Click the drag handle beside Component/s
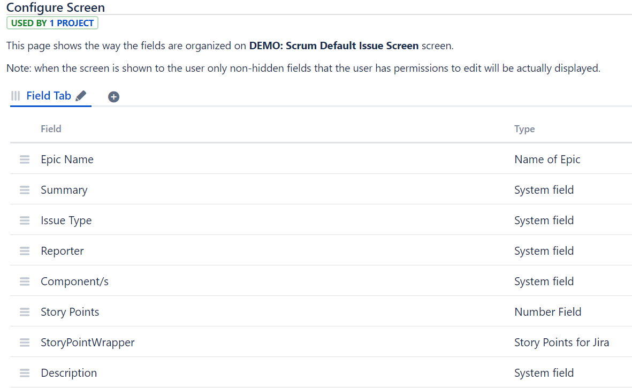This screenshot has height=388, width=632. point(25,282)
